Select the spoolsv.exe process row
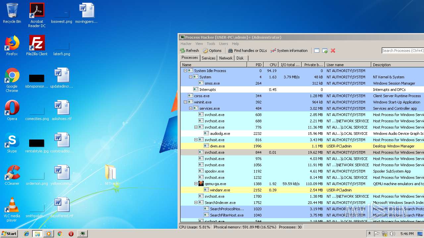Viewport: 424px width, 238px height. click(302, 171)
